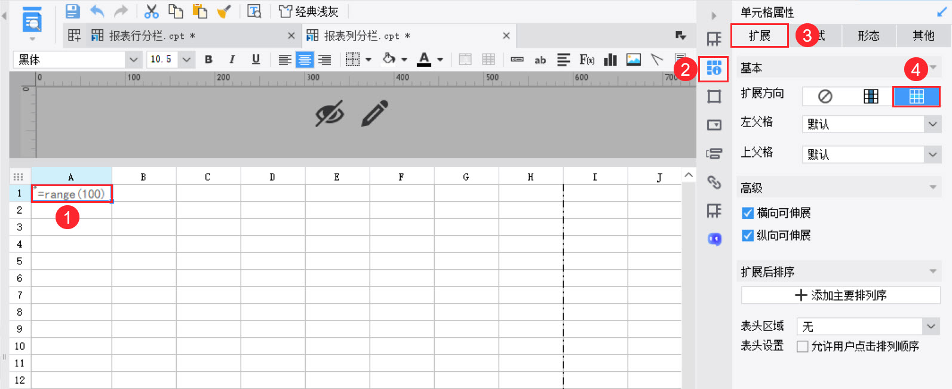Set expand direction to horizontal

click(x=916, y=96)
